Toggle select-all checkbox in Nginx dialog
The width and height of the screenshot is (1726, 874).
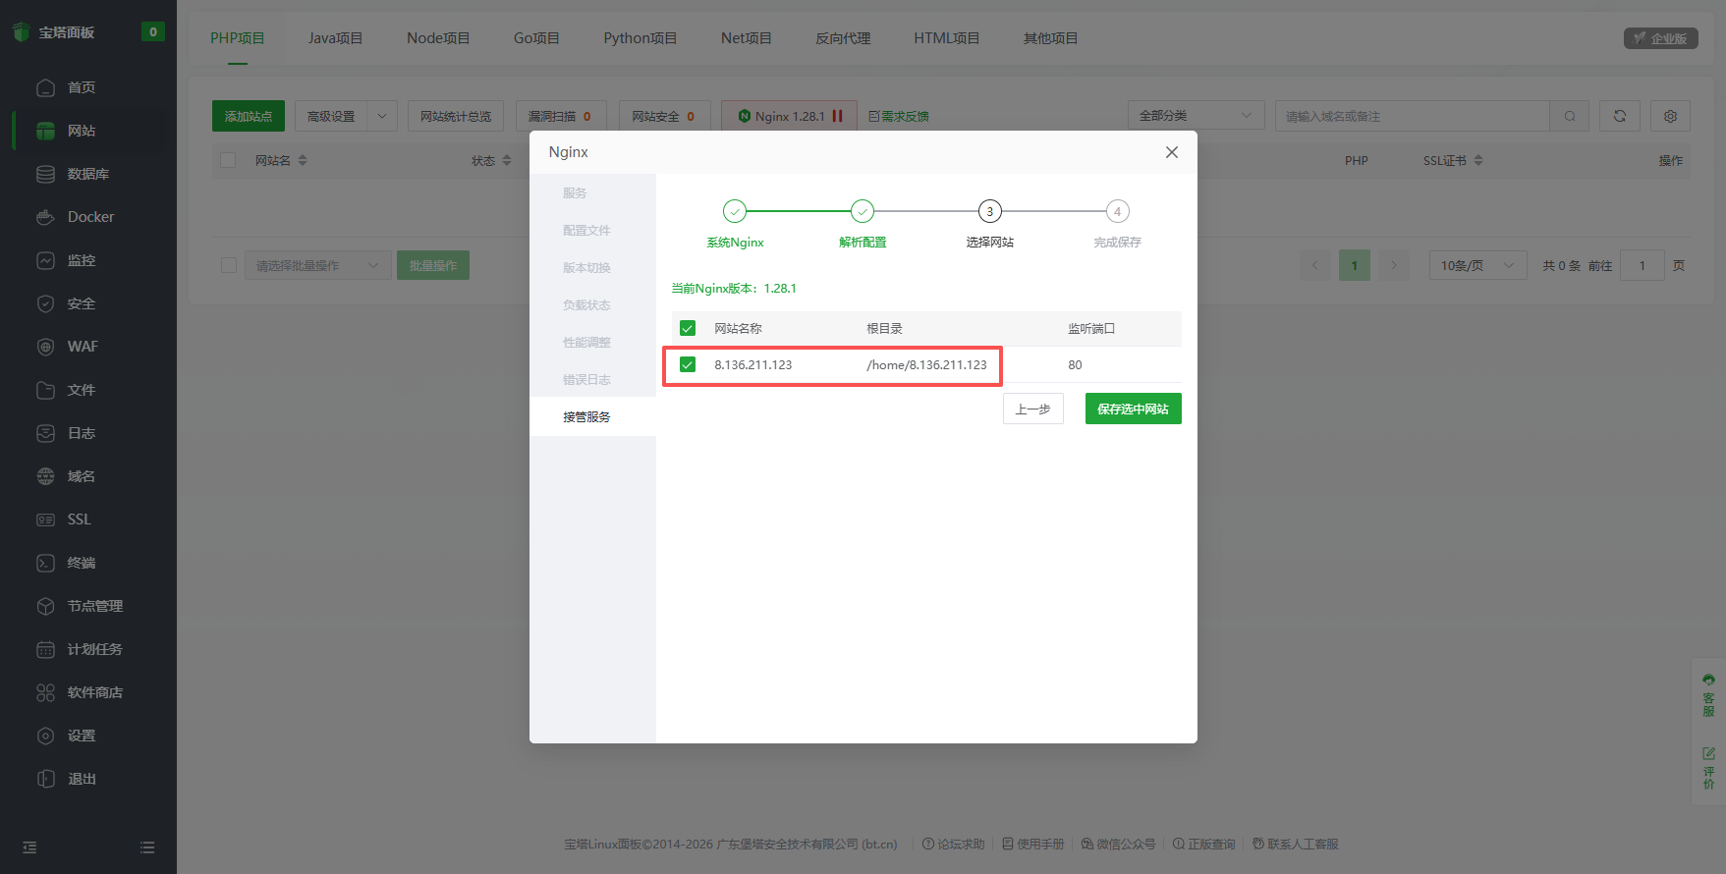(688, 328)
